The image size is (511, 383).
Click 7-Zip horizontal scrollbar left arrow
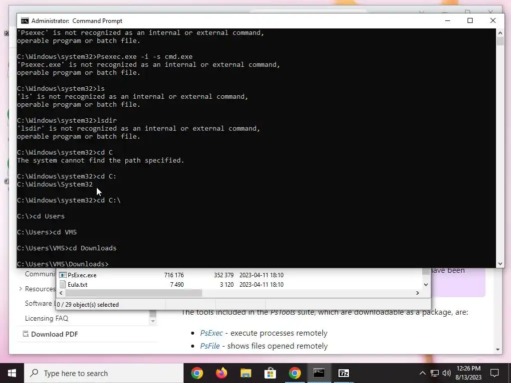click(x=61, y=293)
